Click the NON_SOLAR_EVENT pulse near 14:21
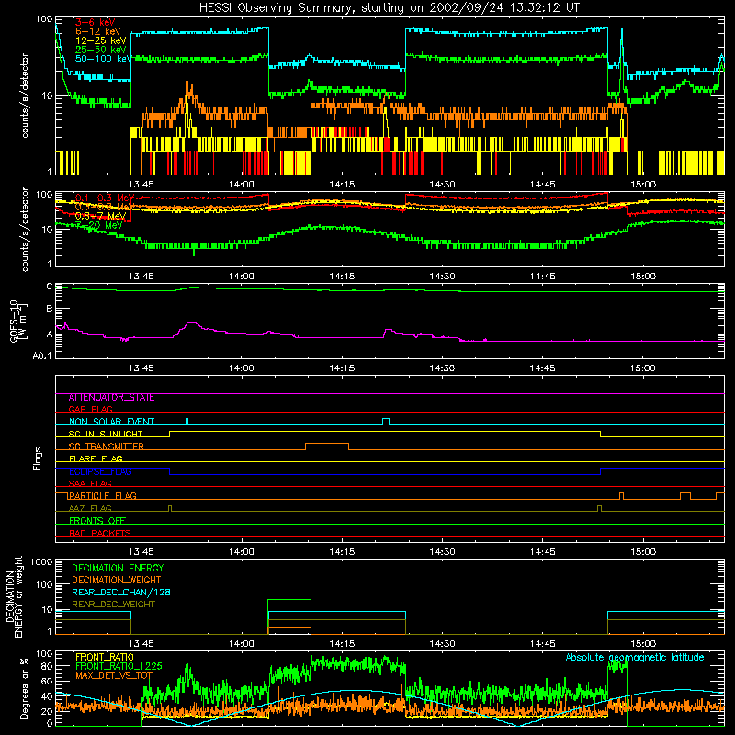 [385, 422]
